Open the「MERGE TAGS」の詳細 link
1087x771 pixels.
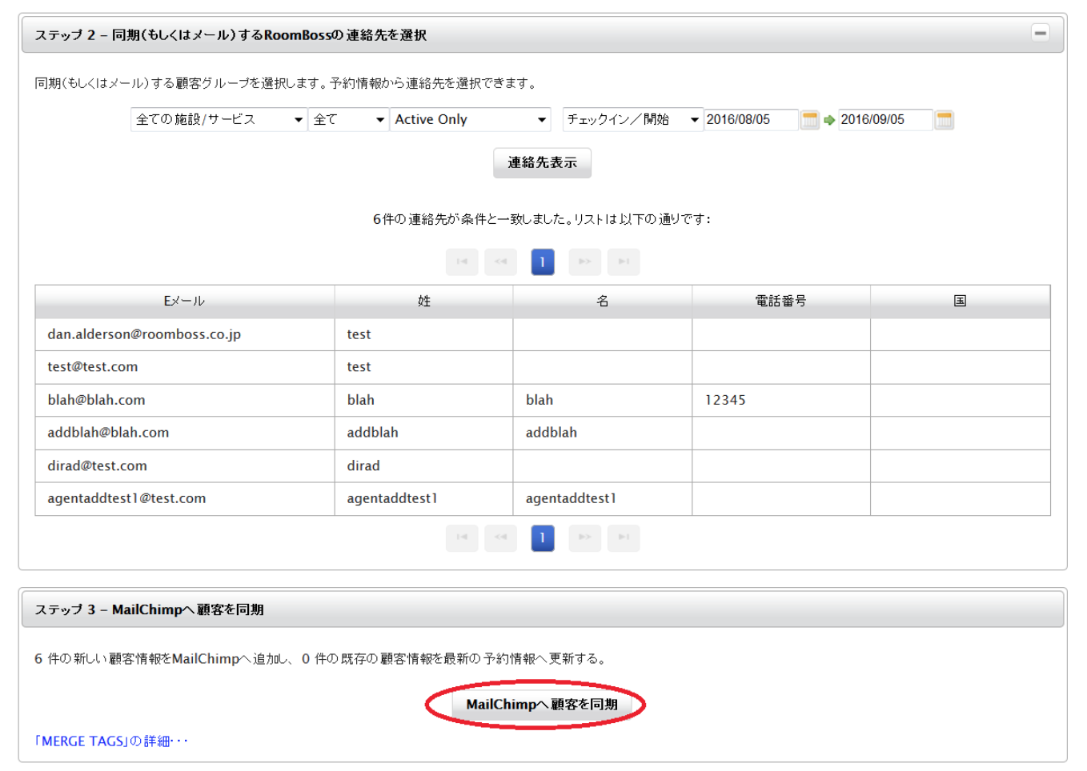point(111,741)
